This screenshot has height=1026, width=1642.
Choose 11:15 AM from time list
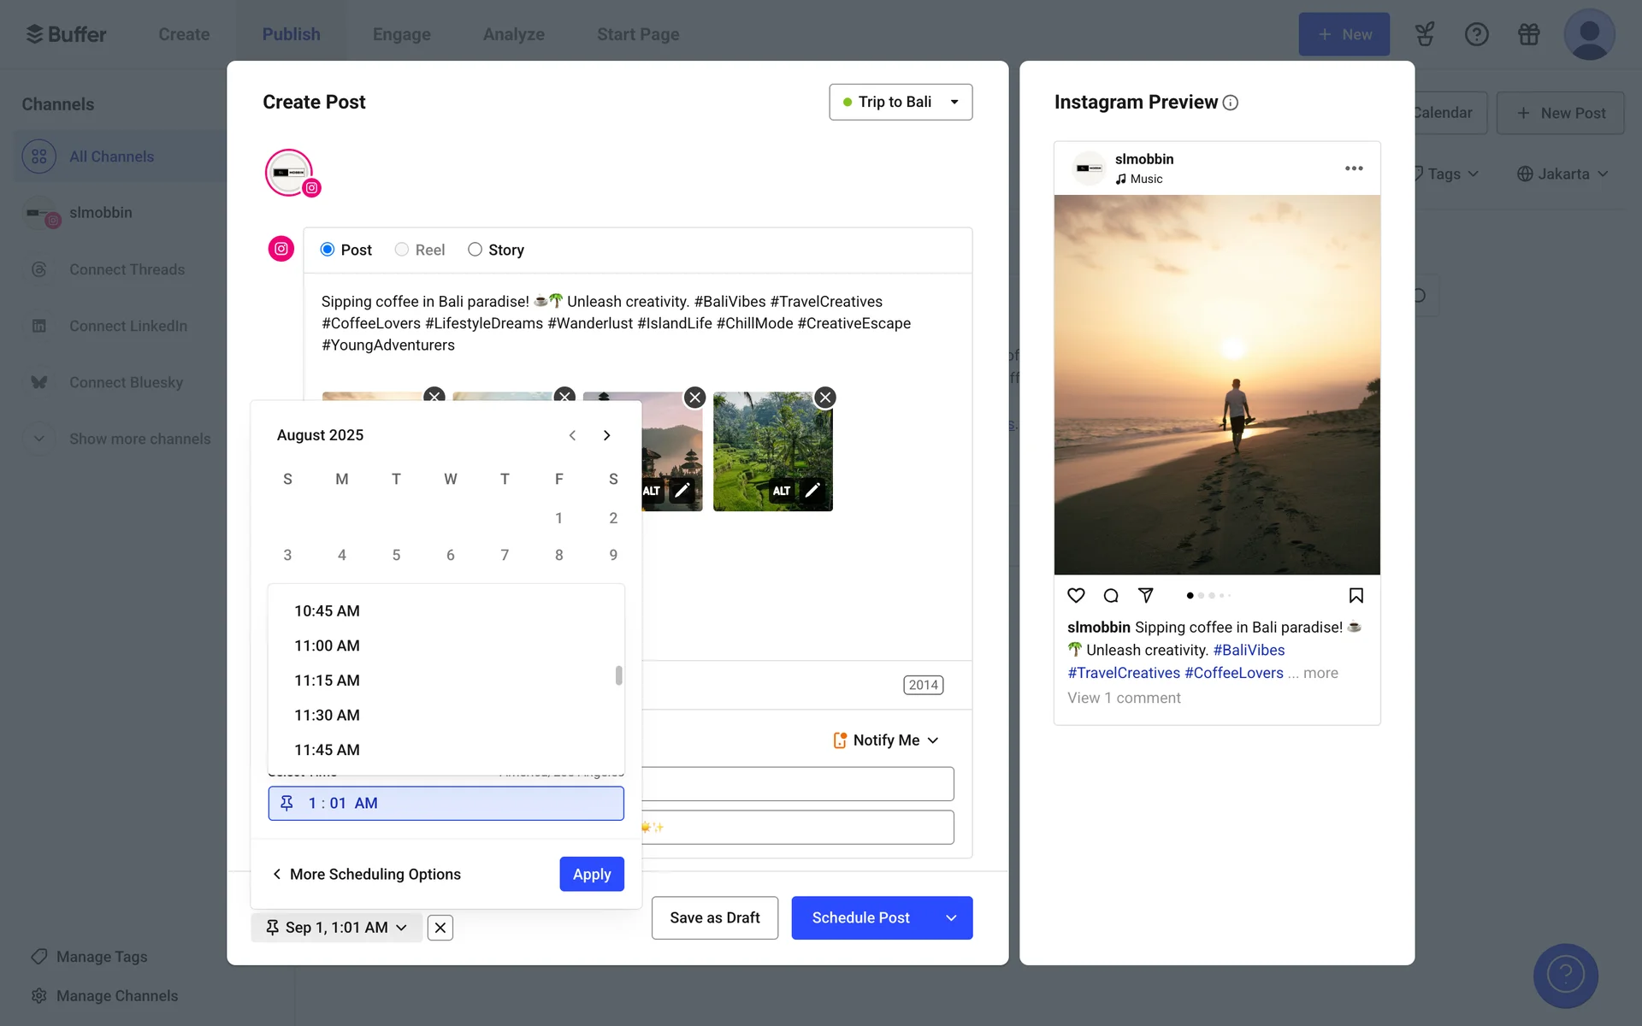[327, 681]
